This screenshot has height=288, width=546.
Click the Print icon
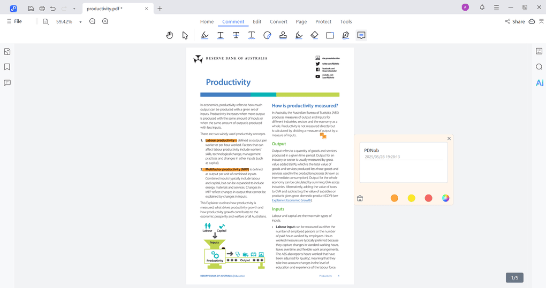[x=42, y=9]
